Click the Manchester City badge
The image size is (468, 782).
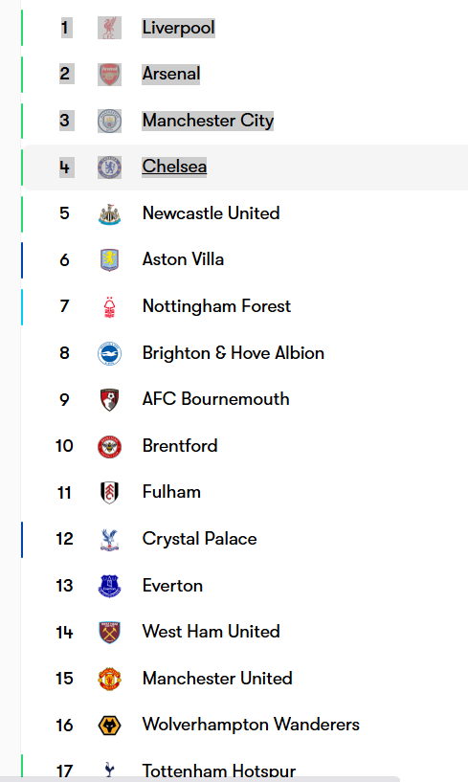109,121
